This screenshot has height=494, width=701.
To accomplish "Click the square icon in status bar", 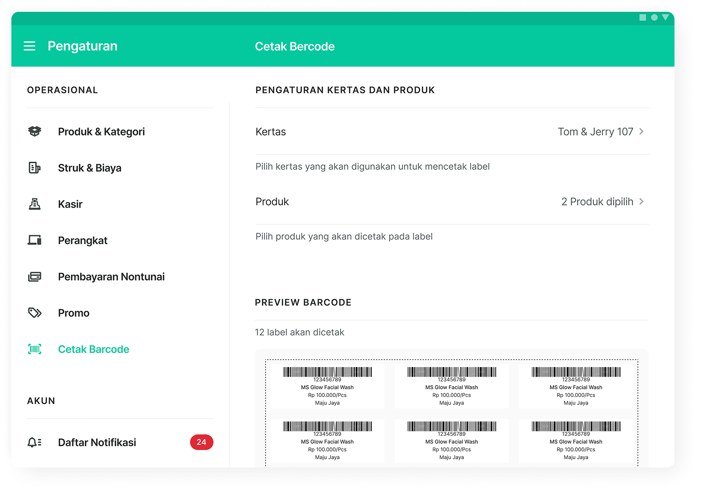I will click(643, 18).
